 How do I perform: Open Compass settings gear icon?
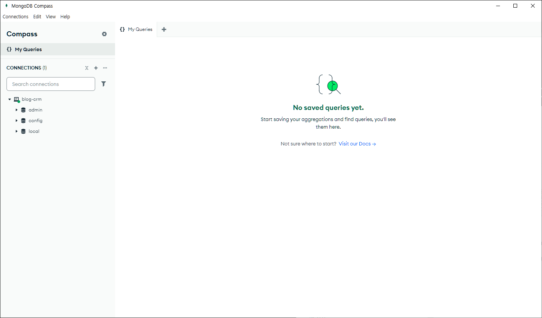(x=104, y=34)
